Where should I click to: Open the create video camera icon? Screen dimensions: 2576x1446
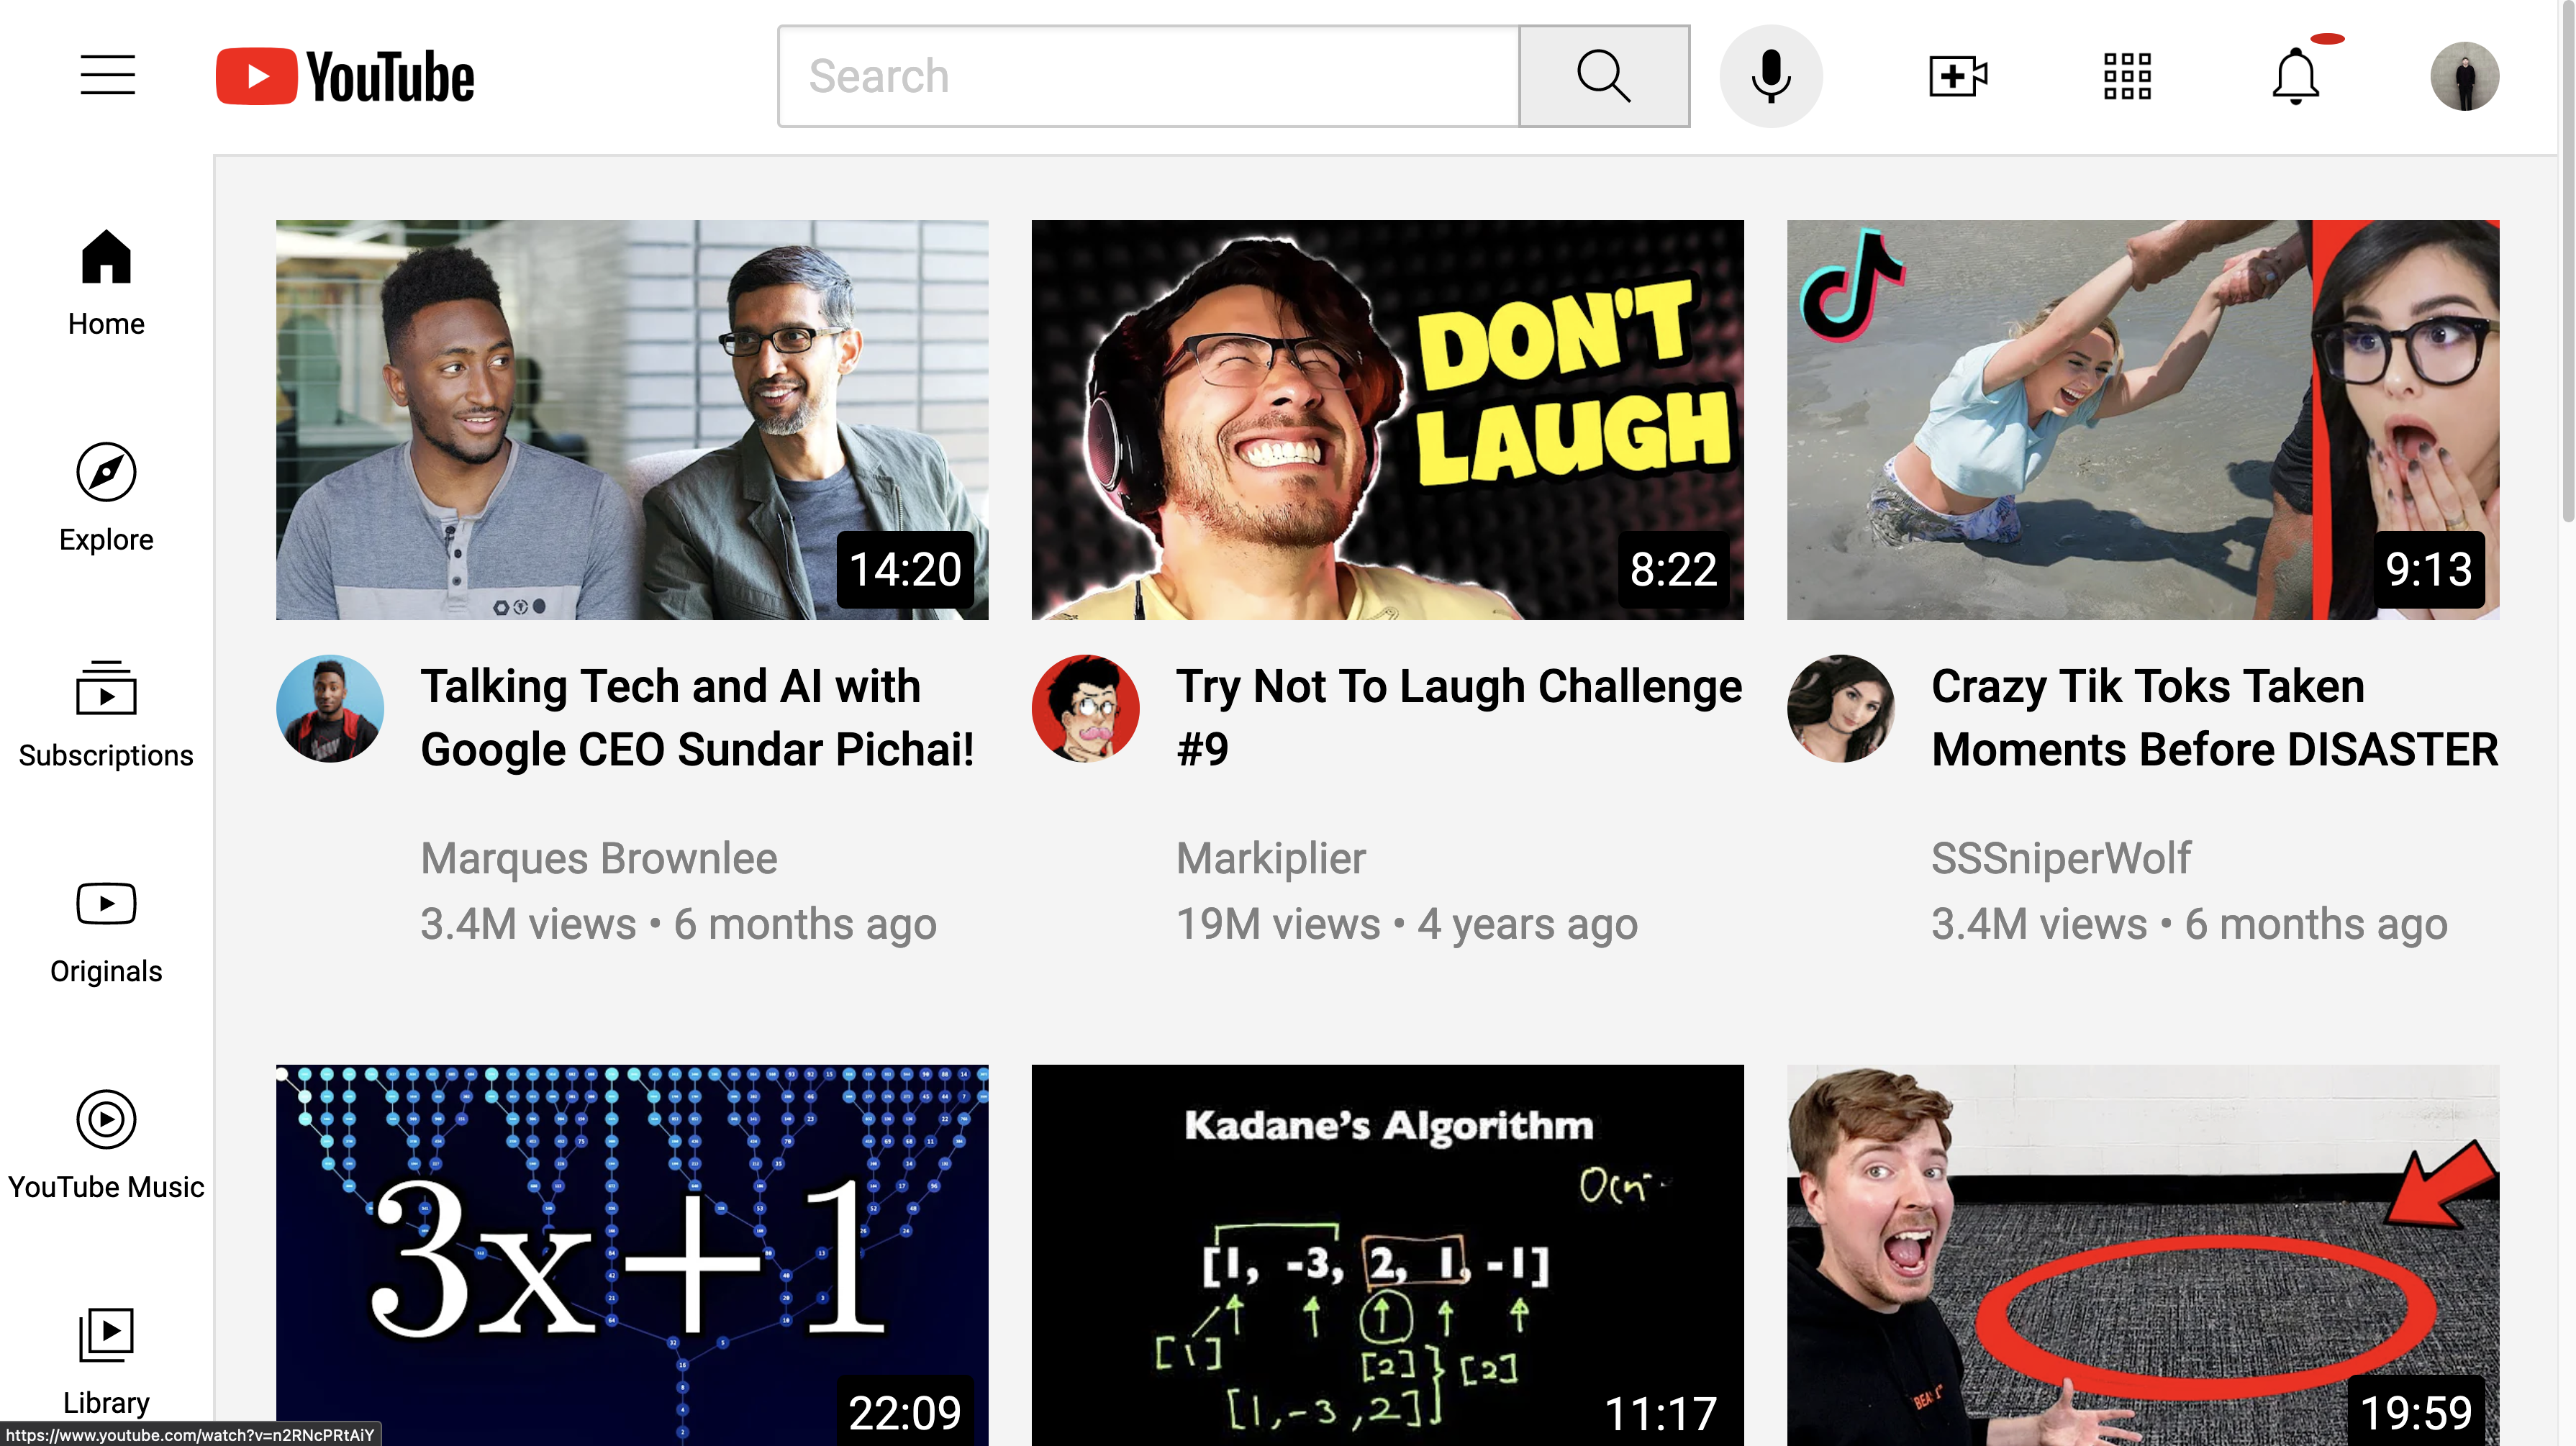tap(1957, 76)
